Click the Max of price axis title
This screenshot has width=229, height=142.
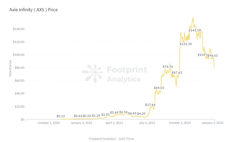click(x=10, y=68)
